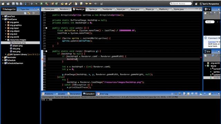Click the green Run button
Screen dimensions: 221x124
click(41, 4)
